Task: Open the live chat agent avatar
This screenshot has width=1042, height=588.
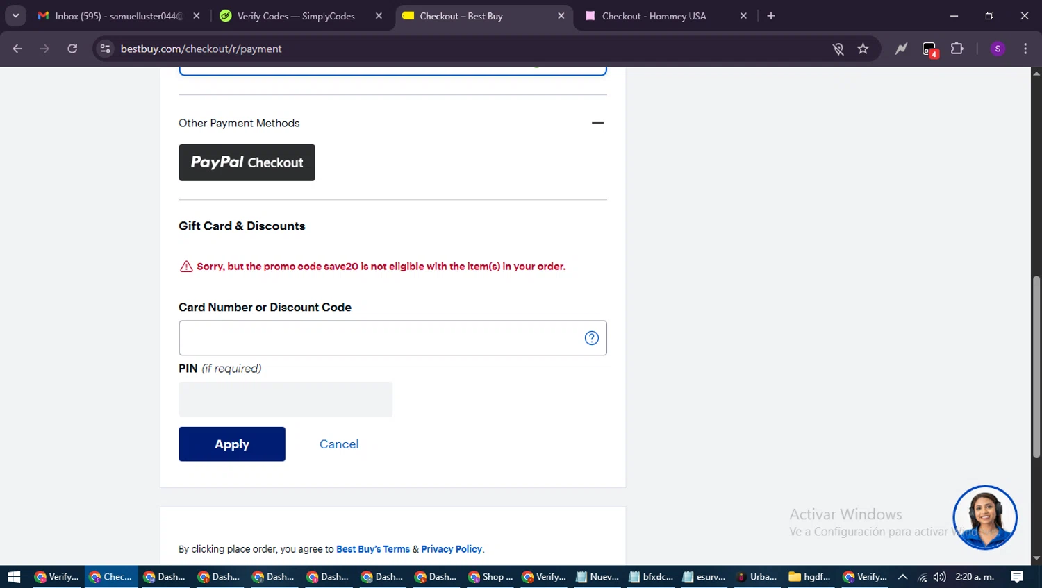Action: tap(985, 517)
